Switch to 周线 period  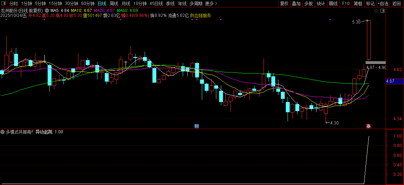114,4
